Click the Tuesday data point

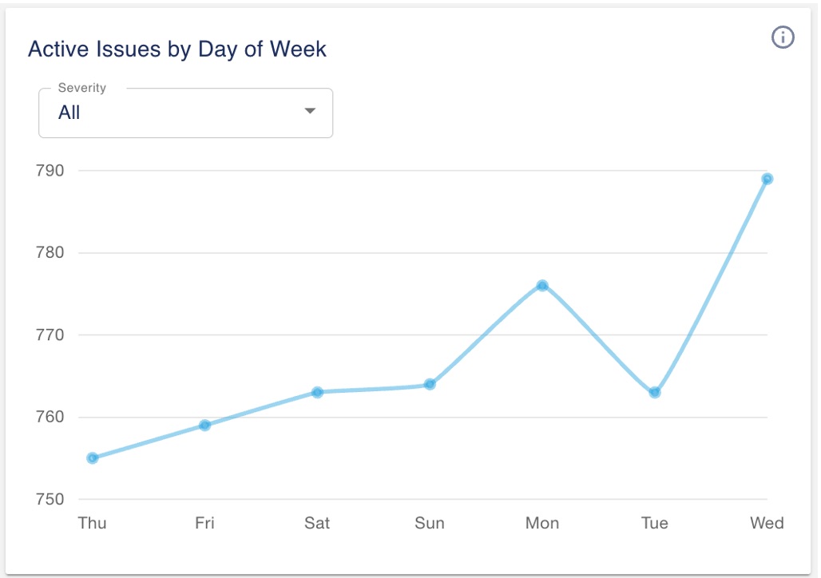[x=655, y=393]
